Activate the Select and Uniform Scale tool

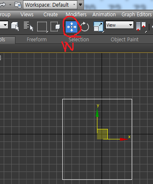pyautogui.click(x=99, y=27)
